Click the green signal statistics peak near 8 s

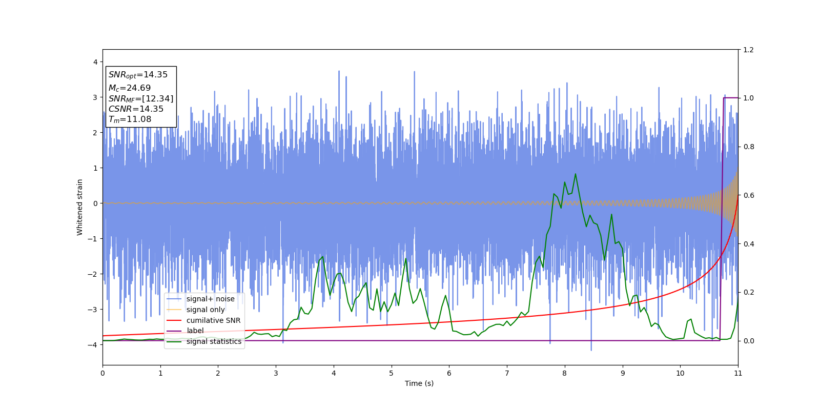[576, 174]
